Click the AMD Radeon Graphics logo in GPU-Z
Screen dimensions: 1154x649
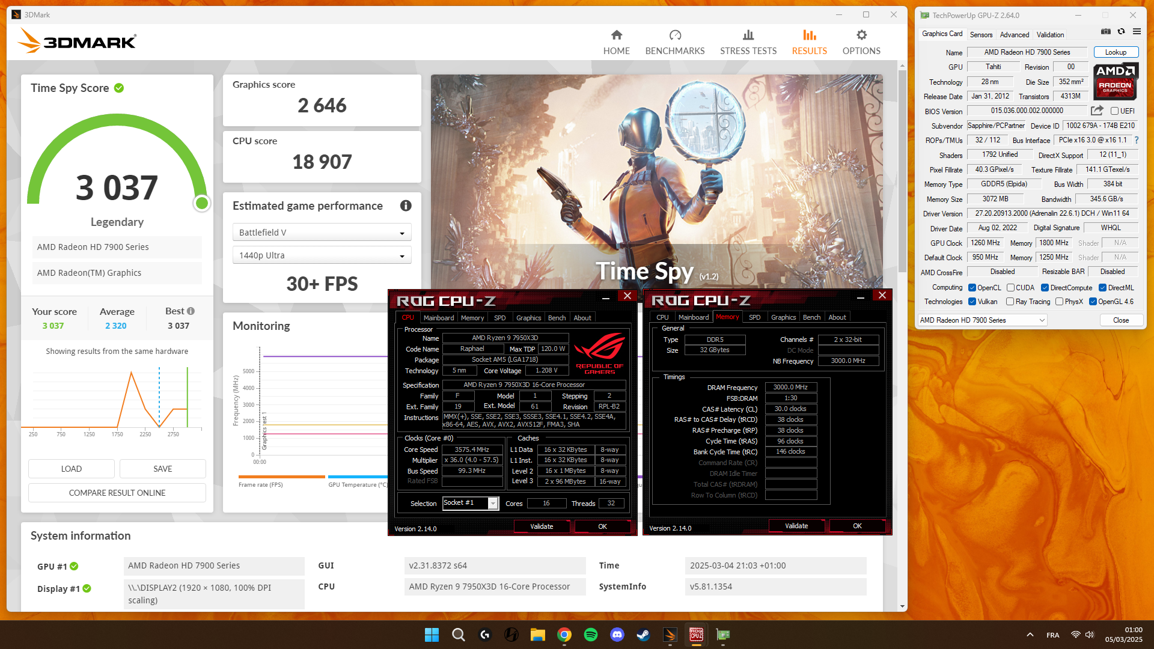pyautogui.click(x=1115, y=81)
